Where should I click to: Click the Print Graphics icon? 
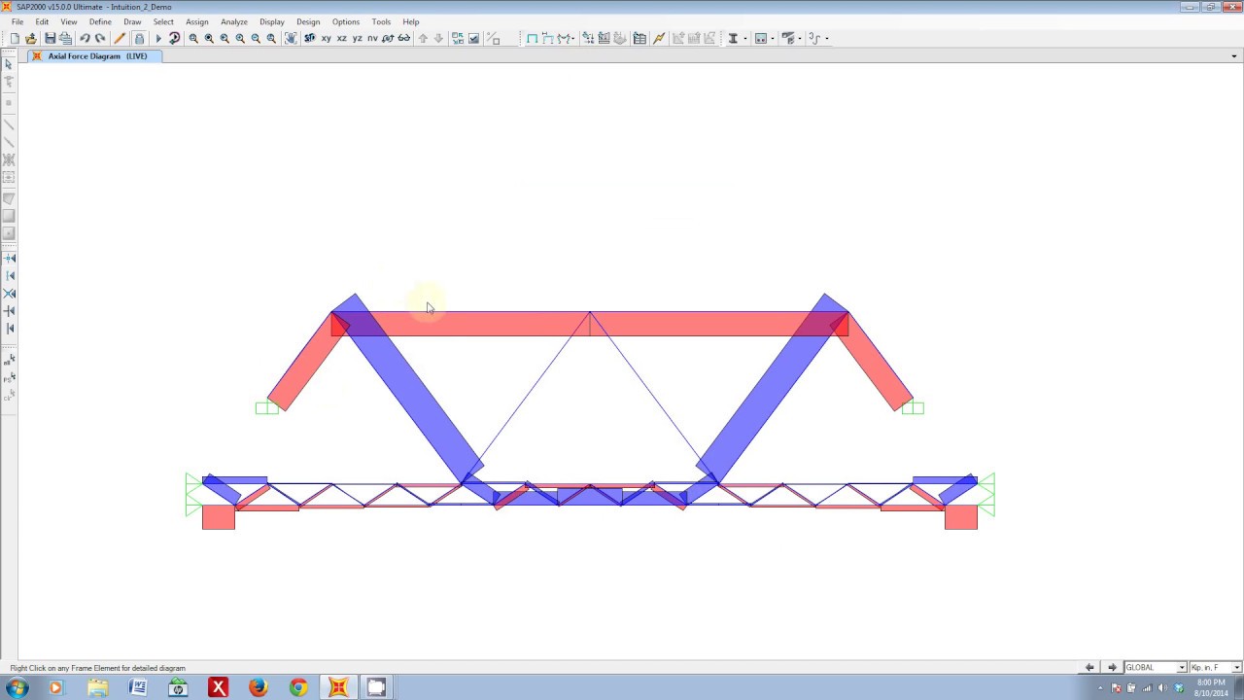tap(65, 39)
